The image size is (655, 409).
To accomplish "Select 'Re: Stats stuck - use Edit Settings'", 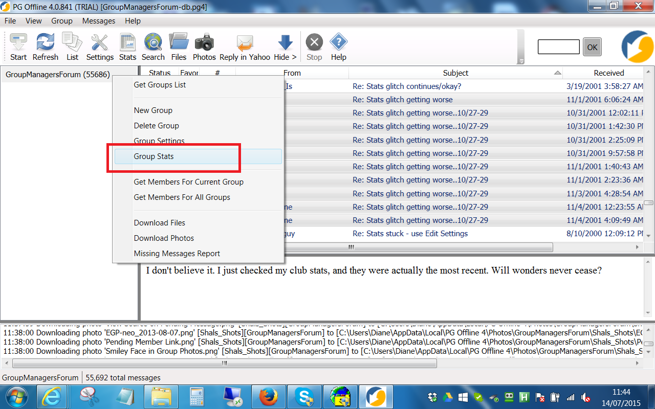I will pos(410,234).
